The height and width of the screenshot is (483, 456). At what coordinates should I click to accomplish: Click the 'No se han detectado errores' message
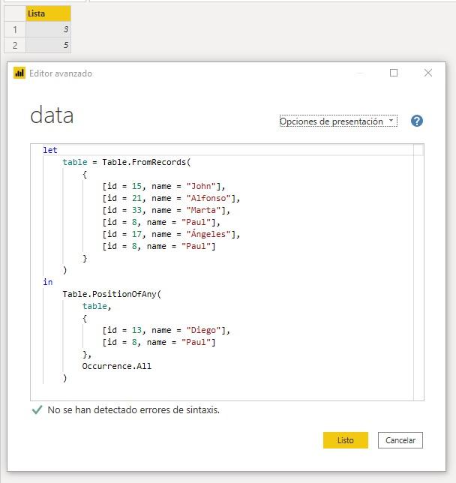[x=133, y=410]
